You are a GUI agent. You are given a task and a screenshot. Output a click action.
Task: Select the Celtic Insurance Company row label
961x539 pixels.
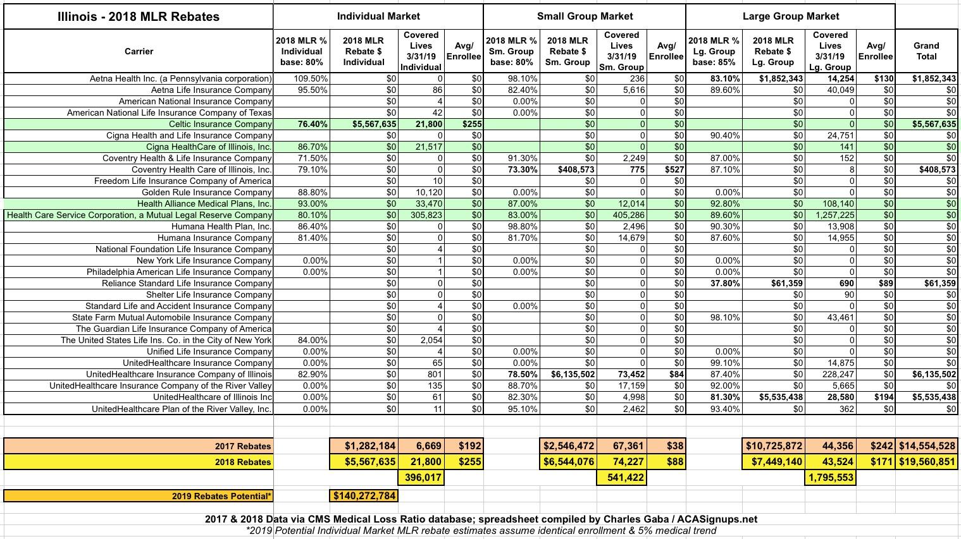tap(220, 124)
